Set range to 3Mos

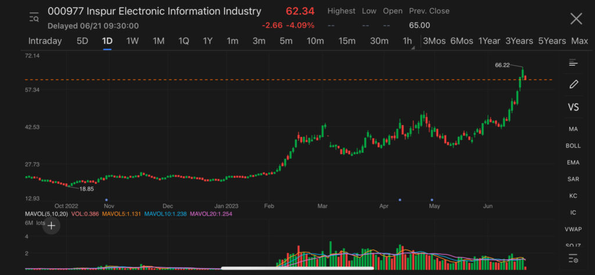435,41
